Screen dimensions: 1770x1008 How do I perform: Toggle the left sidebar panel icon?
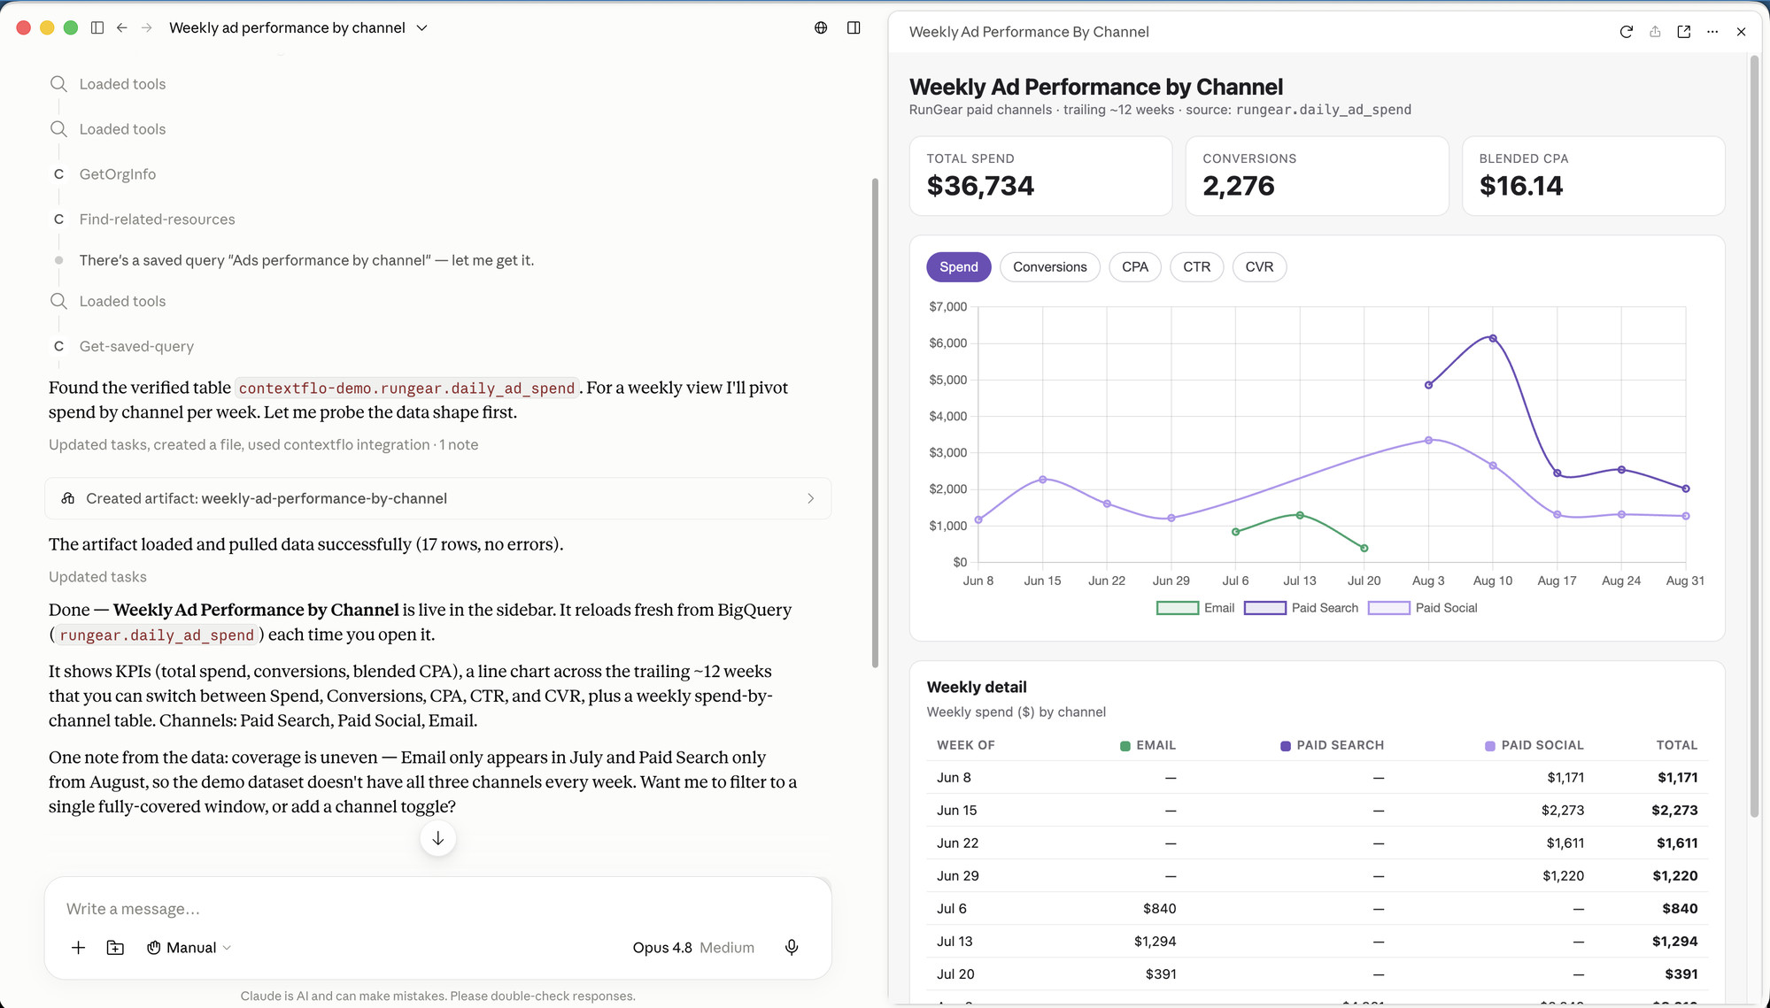(97, 27)
